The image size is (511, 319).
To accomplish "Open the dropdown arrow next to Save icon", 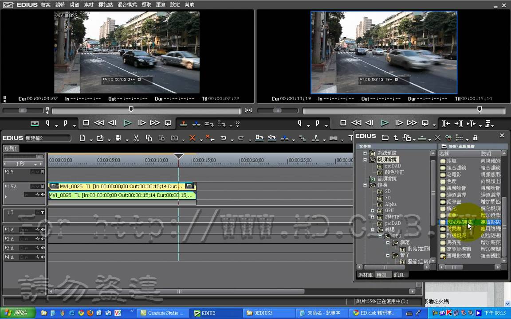I will (x=127, y=140).
